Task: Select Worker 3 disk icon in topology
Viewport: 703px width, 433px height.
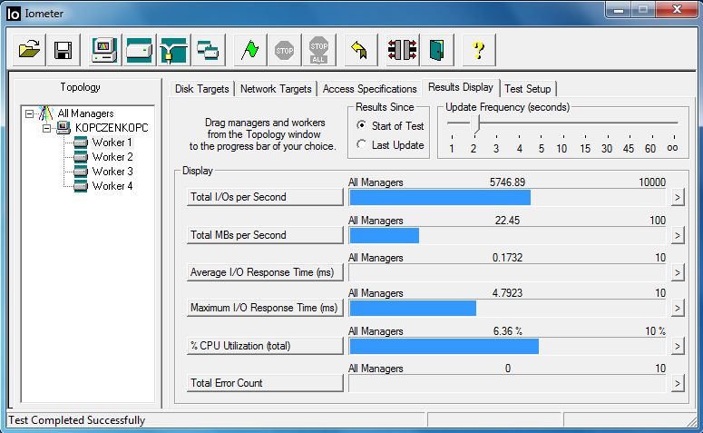Action: tap(80, 172)
